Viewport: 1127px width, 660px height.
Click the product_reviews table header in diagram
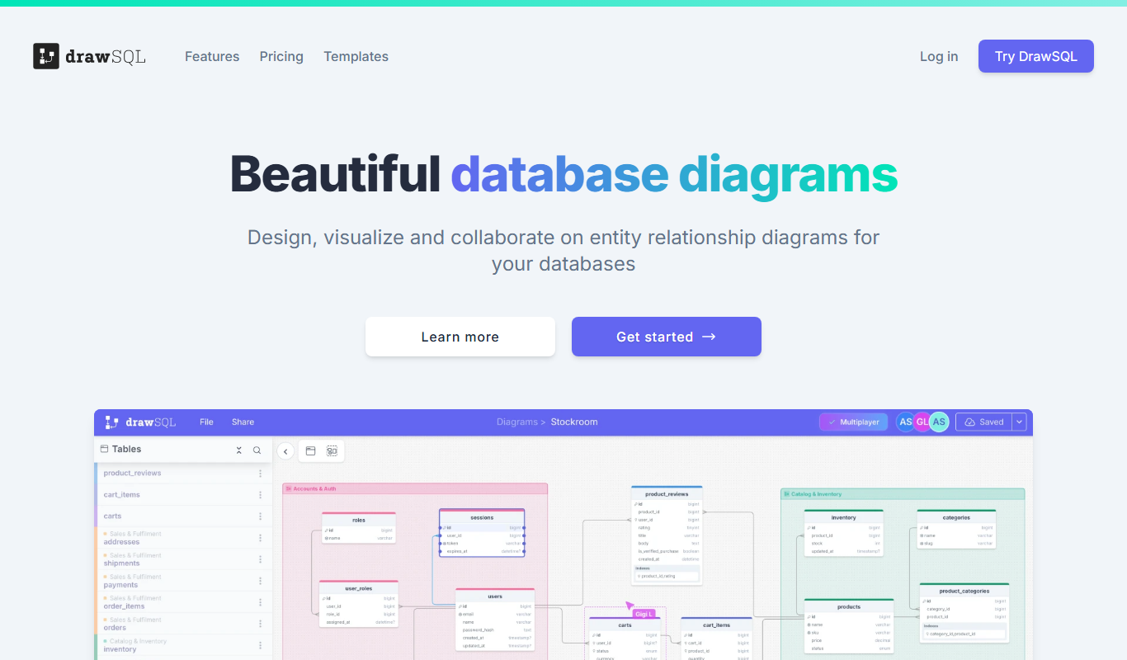(x=667, y=493)
